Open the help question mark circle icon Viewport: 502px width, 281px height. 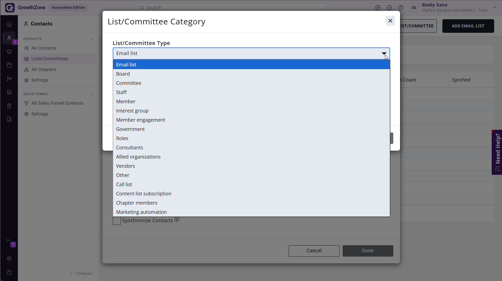pos(401,8)
